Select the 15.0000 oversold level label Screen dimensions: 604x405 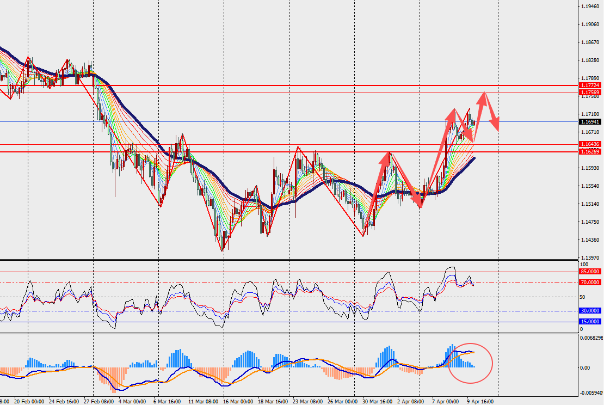590,322
